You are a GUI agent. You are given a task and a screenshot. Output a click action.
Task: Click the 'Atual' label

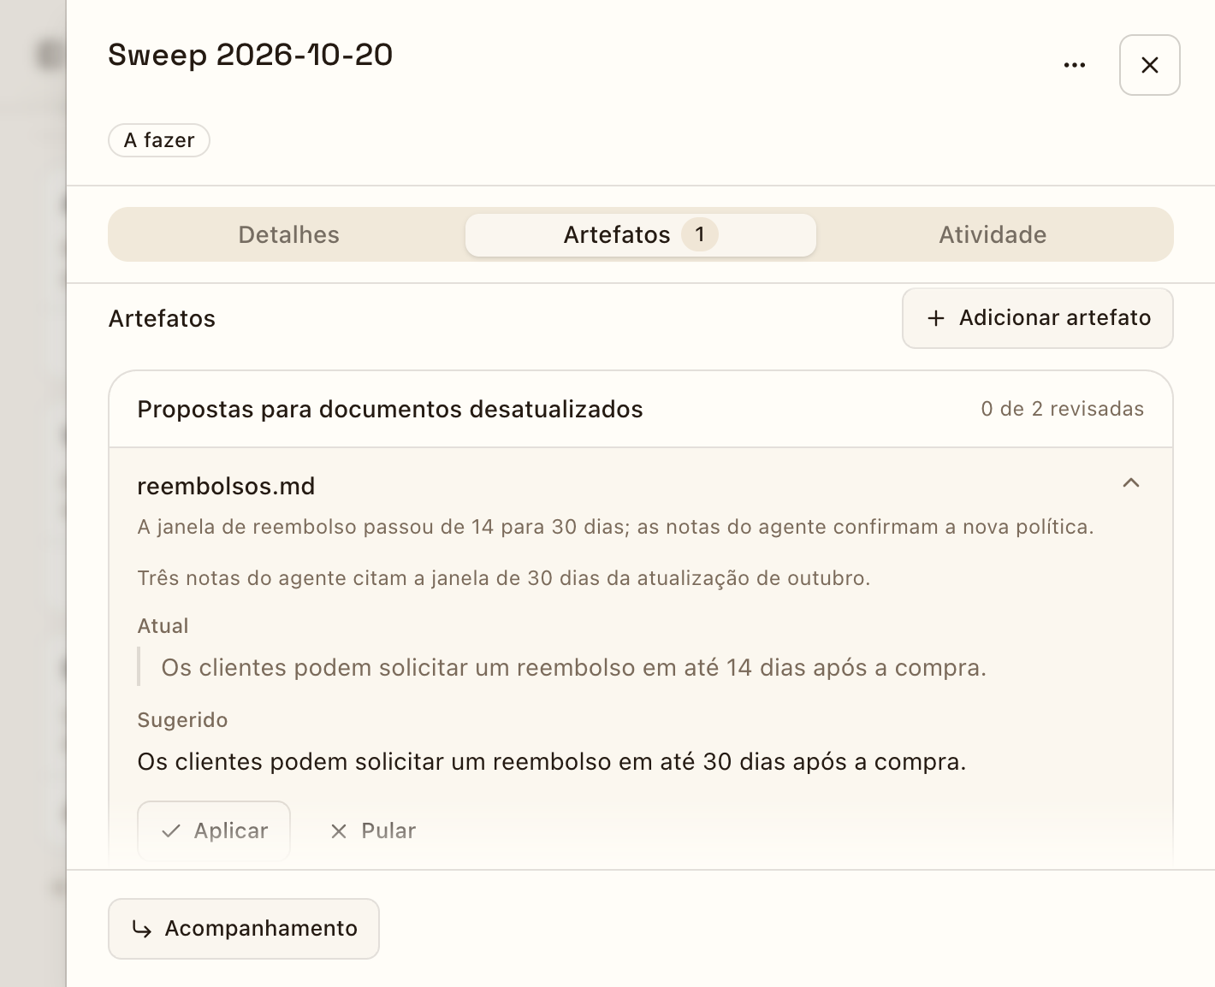[x=163, y=626]
